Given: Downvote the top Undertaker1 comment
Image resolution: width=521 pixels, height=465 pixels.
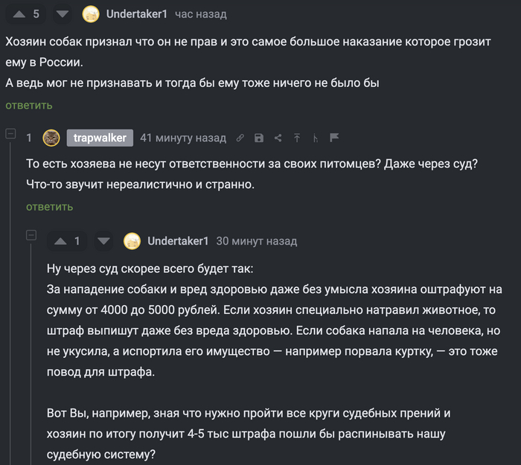Looking at the screenshot, I should coord(63,14).
